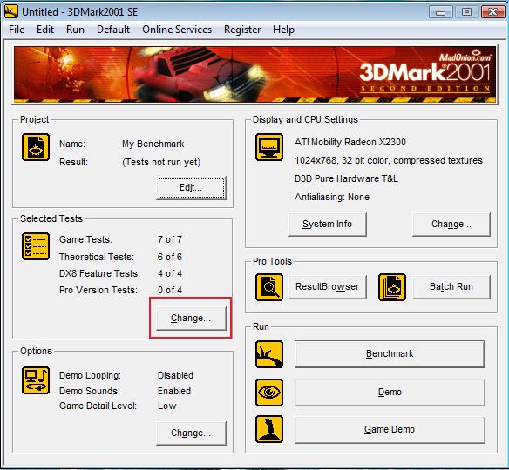The width and height of the screenshot is (509, 470).
Task: Click the Edit... button in Project
Action: coord(191,188)
